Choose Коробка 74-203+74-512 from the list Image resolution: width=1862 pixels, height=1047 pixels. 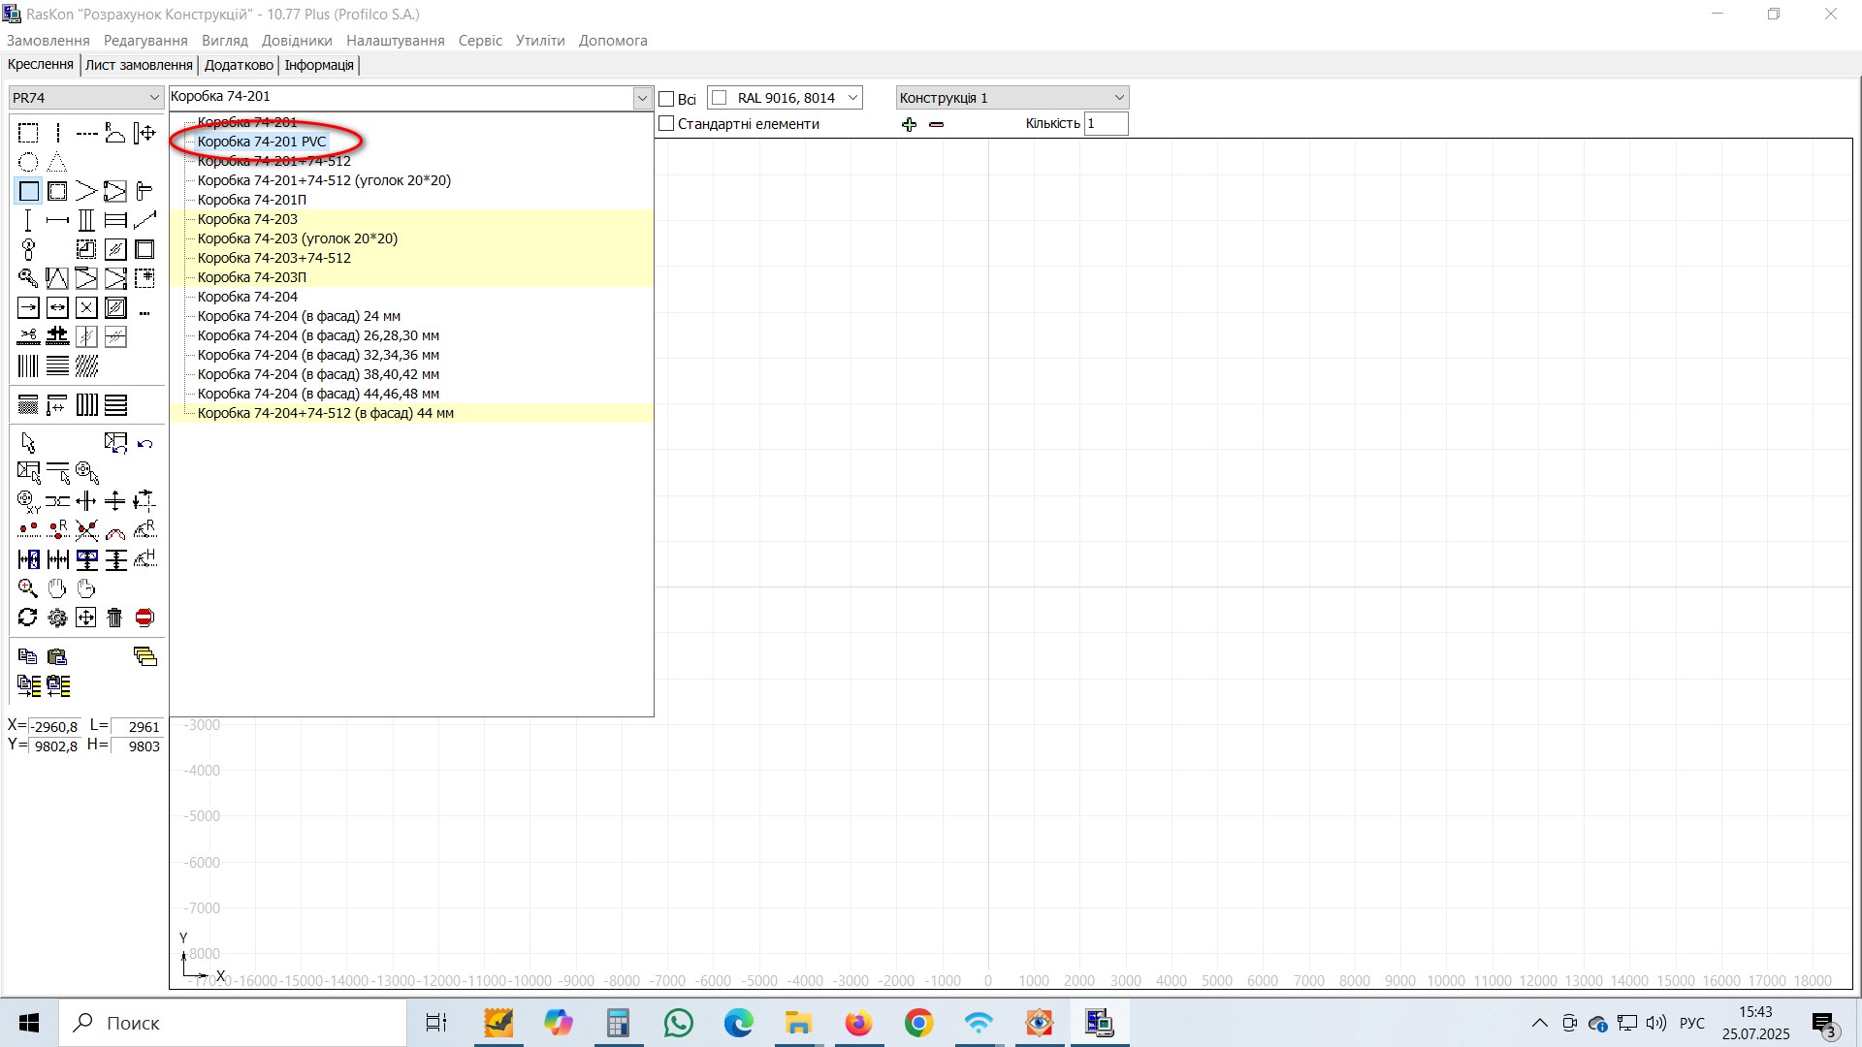tap(274, 258)
